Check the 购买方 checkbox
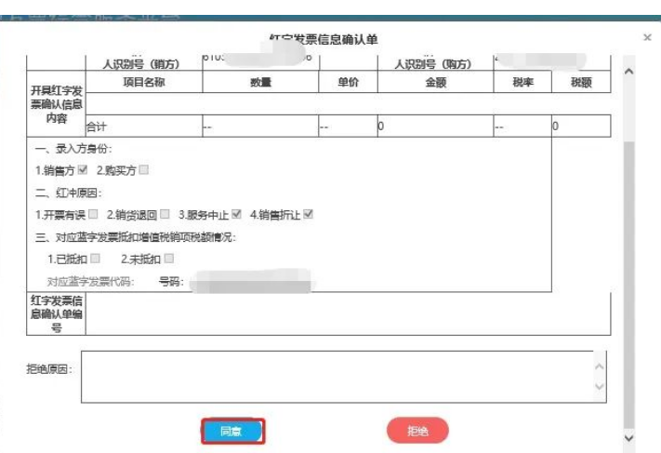Screen dimensions: 661x453 (x=143, y=170)
